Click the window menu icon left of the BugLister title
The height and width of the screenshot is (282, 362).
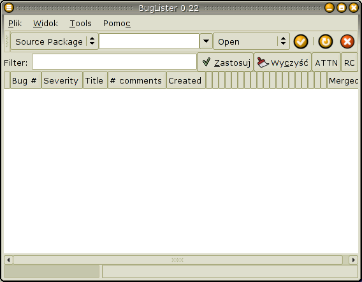(x=9, y=8)
